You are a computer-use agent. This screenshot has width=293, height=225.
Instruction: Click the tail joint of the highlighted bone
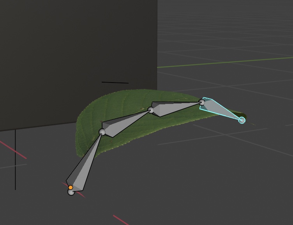click(242, 120)
